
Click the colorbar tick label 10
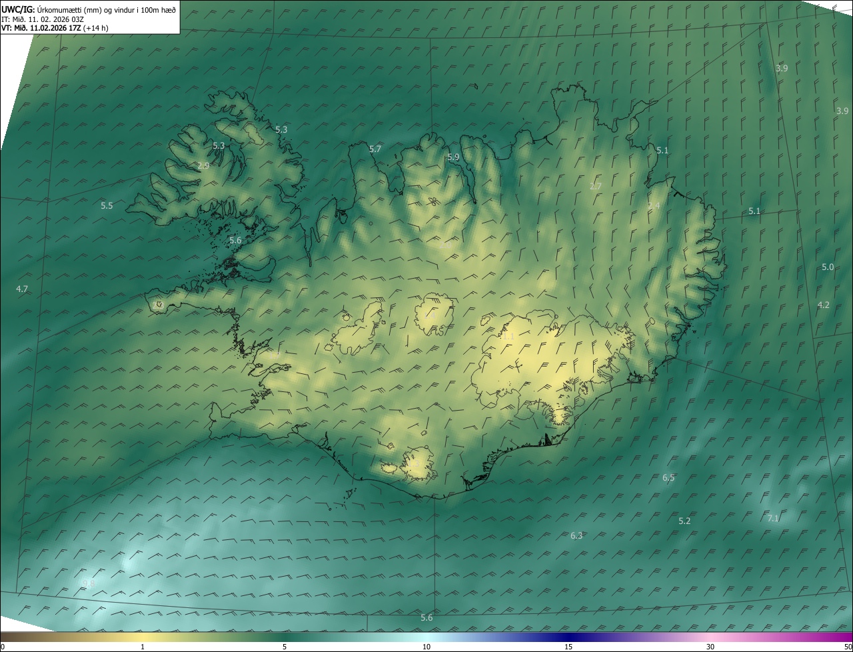click(426, 647)
